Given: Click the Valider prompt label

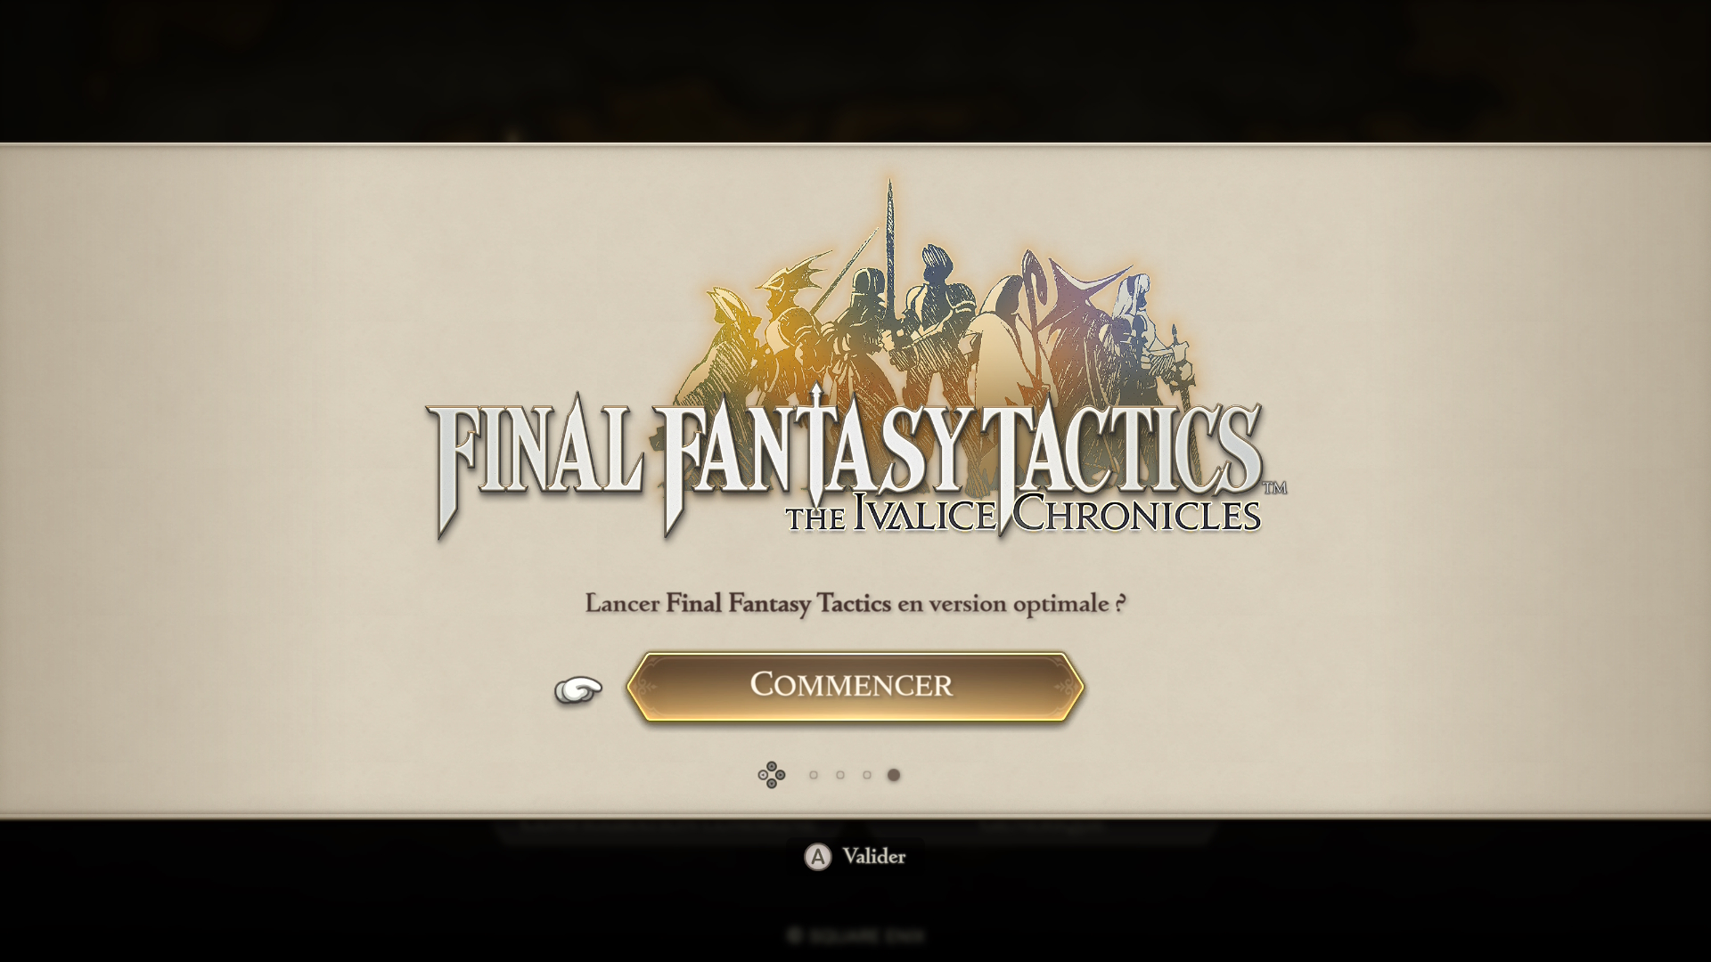Looking at the screenshot, I should (873, 856).
